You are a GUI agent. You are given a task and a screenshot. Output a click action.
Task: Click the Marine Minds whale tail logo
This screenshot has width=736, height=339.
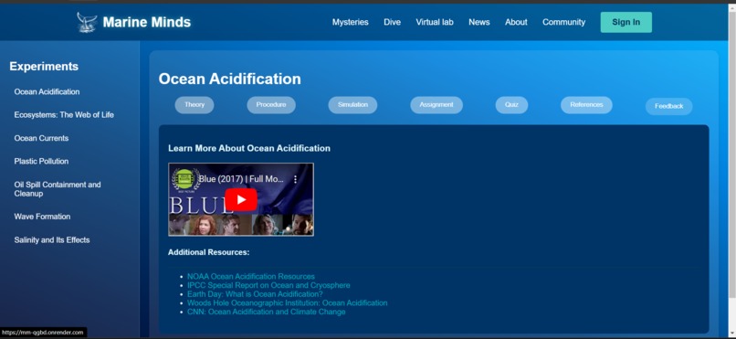(88, 23)
